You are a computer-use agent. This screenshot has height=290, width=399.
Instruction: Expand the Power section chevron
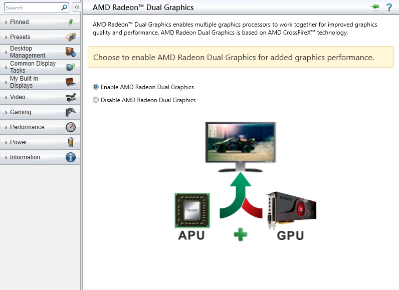pos(6,142)
